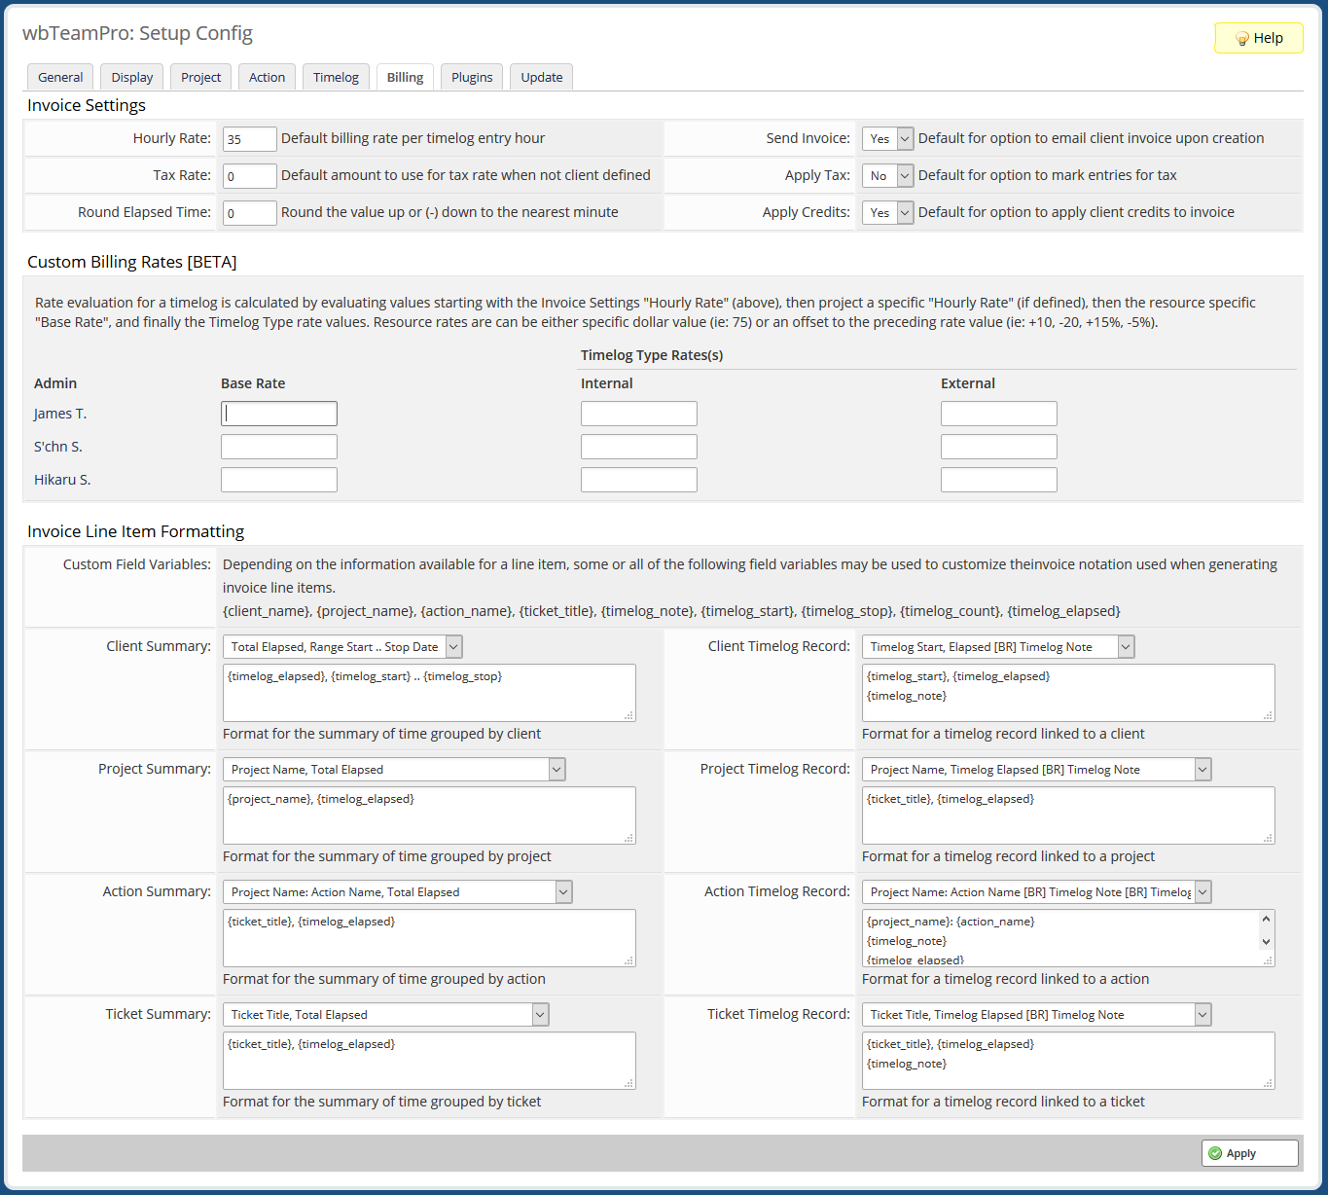Click the Apply button
This screenshot has height=1195, width=1328.
[1249, 1153]
